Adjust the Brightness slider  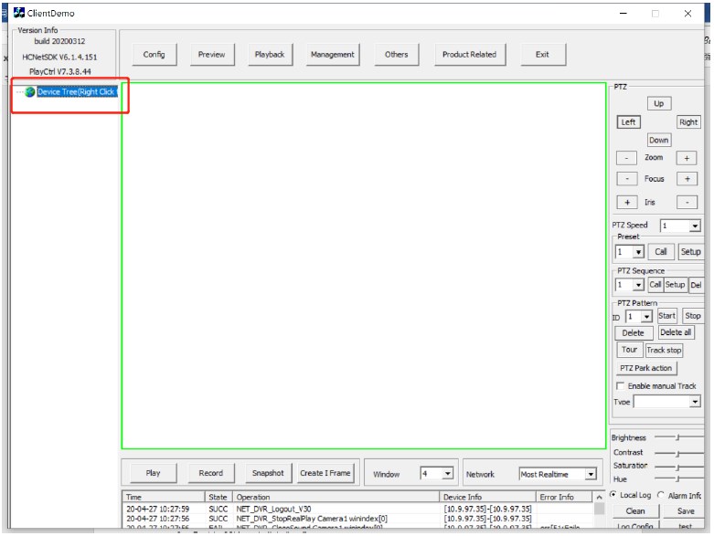(677, 438)
